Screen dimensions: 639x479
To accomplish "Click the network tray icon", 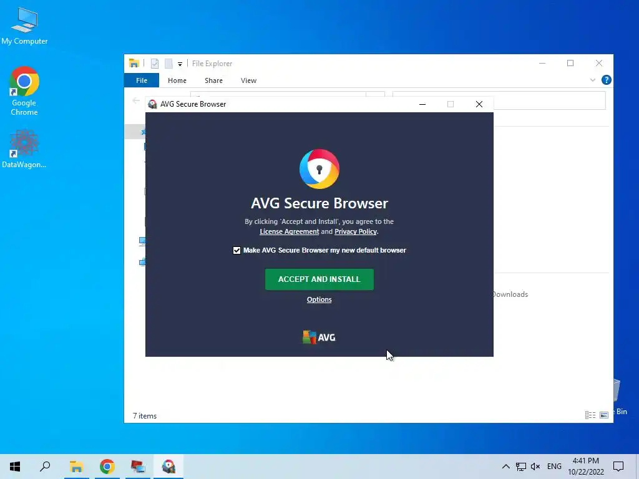I will (521, 467).
